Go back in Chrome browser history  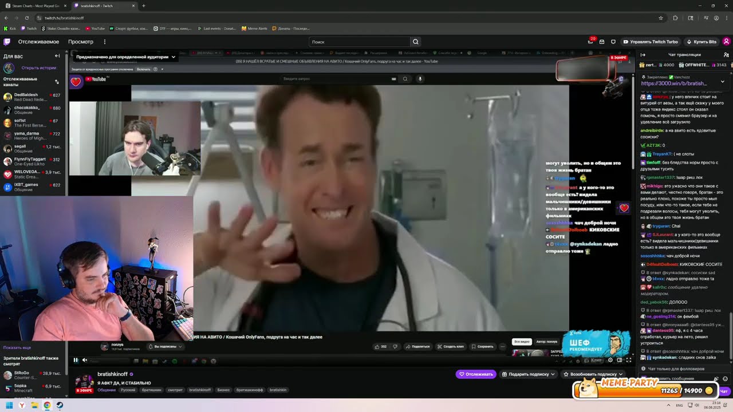6,18
